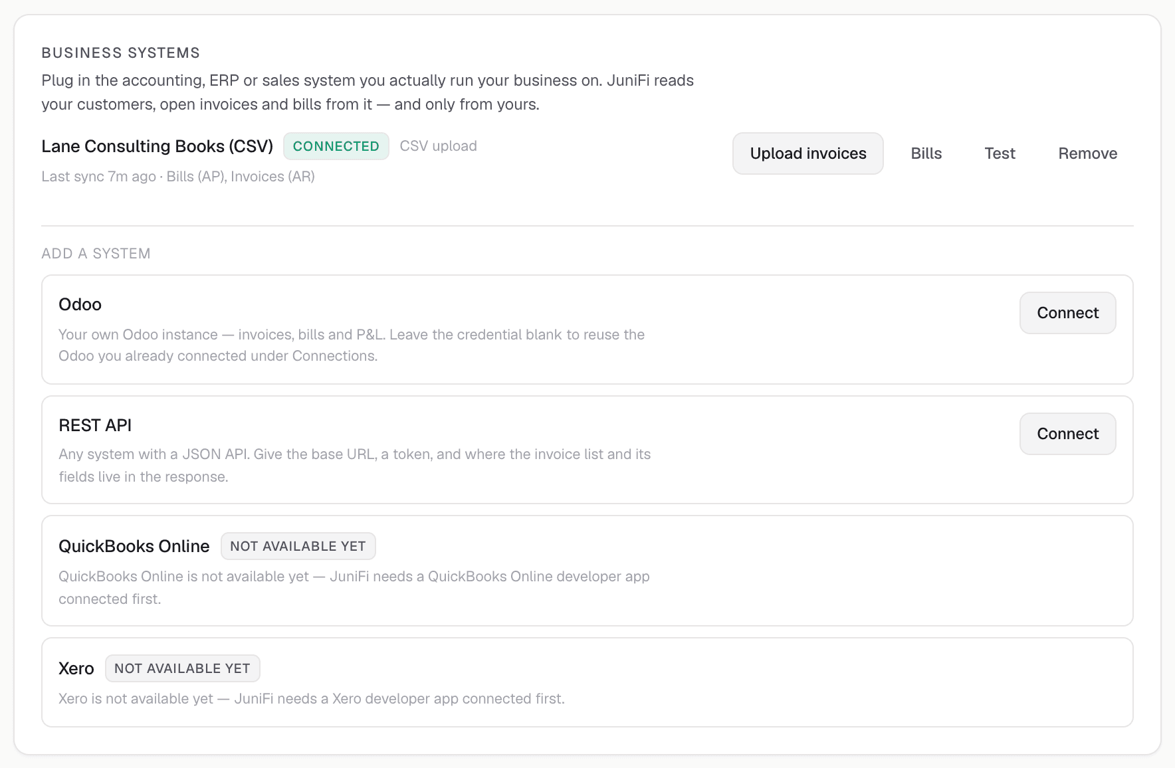Click QuickBooks Online NOT AVAILABLE YET badge
This screenshot has height=768, width=1175.
(x=298, y=546)
